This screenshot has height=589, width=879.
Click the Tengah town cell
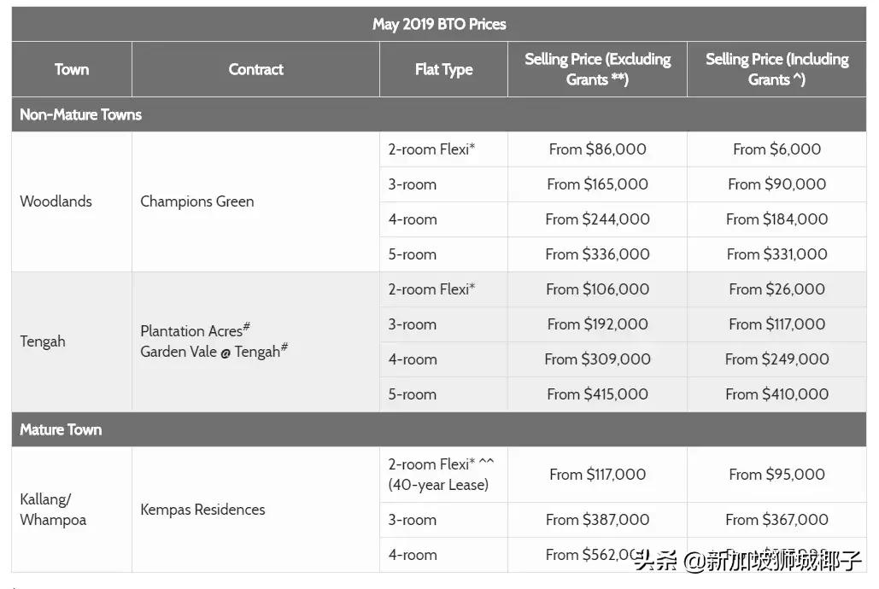coord(43,341)
